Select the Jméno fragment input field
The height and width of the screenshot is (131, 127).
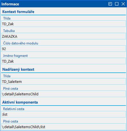(63, 61)
